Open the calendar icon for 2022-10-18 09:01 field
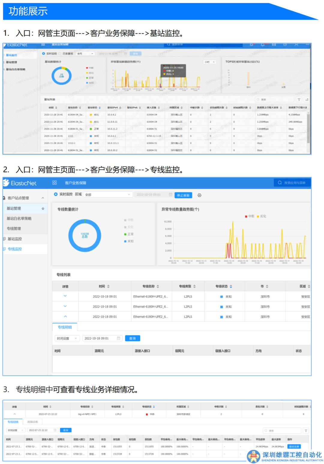The image size is (324, 464). click(x=170, y=195)
